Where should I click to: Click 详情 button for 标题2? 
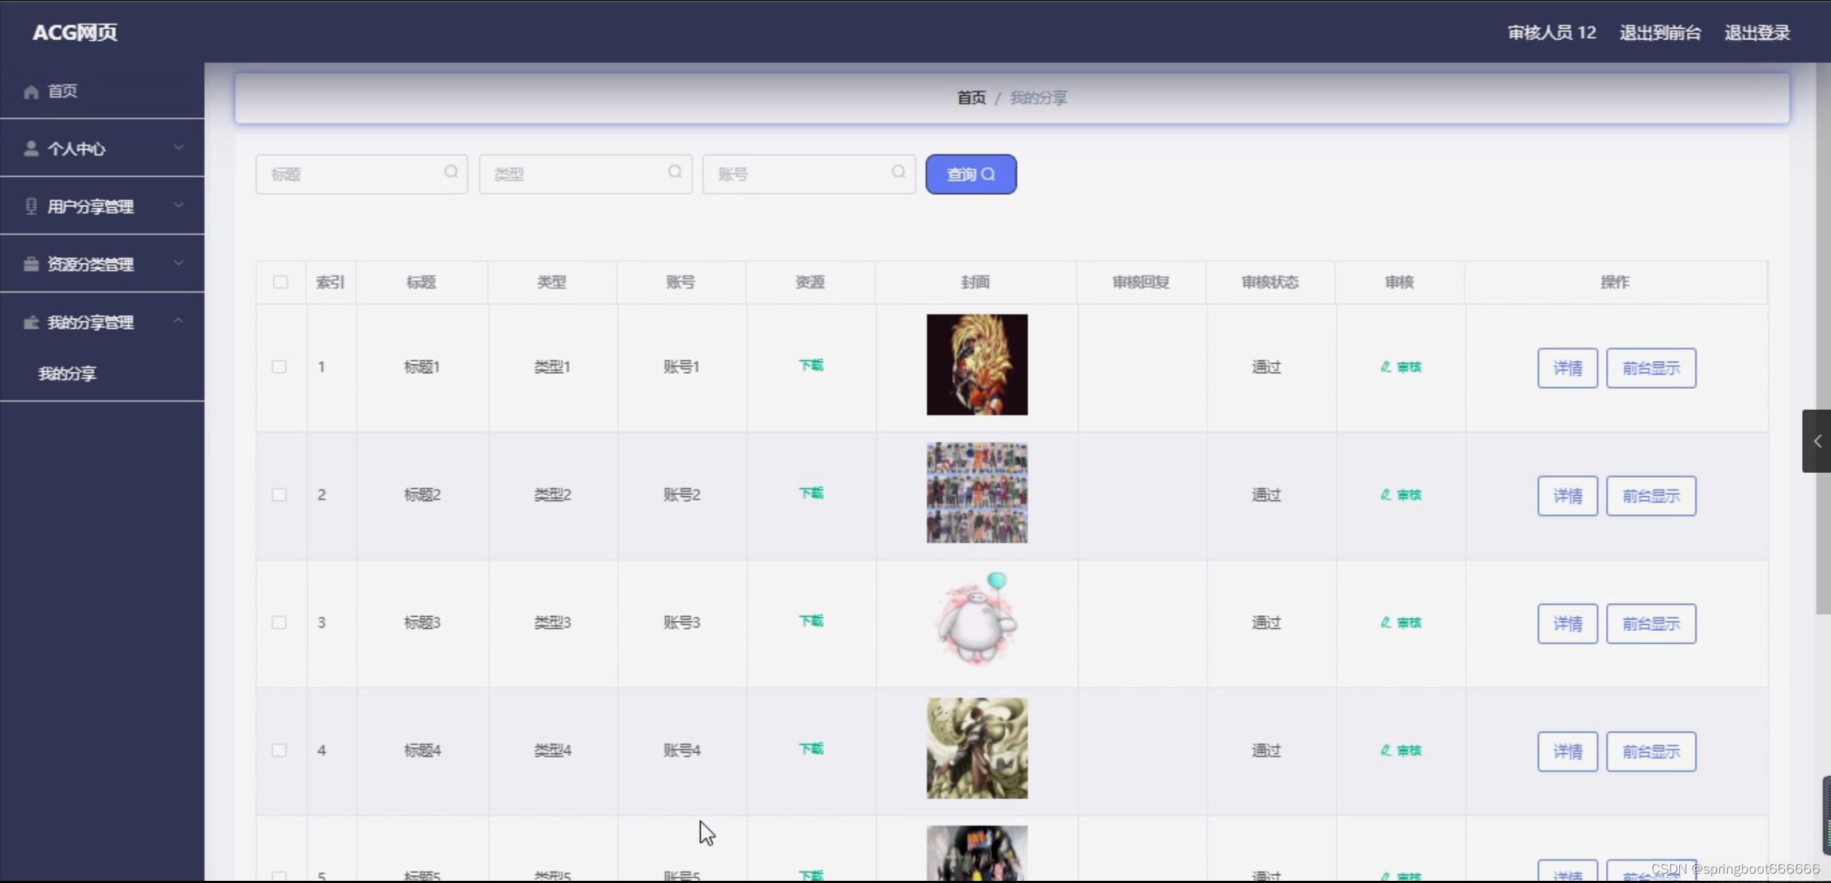coord(1568,496)
